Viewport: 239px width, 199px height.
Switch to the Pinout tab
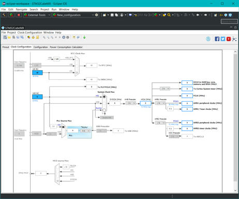pos(6,47)
